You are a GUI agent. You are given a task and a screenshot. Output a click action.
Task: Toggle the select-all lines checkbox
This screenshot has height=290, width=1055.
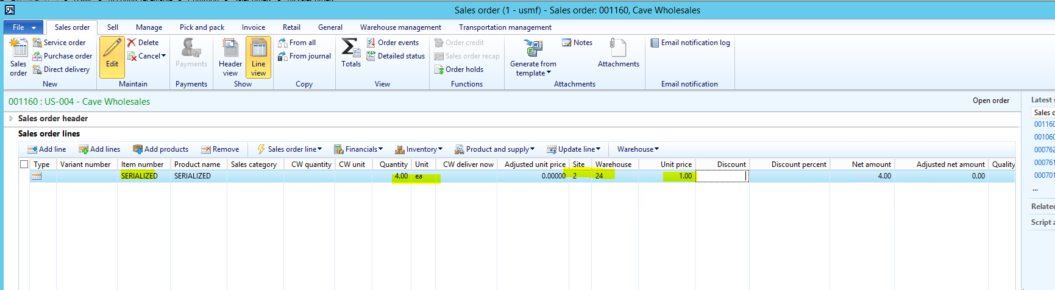[24, 164]
